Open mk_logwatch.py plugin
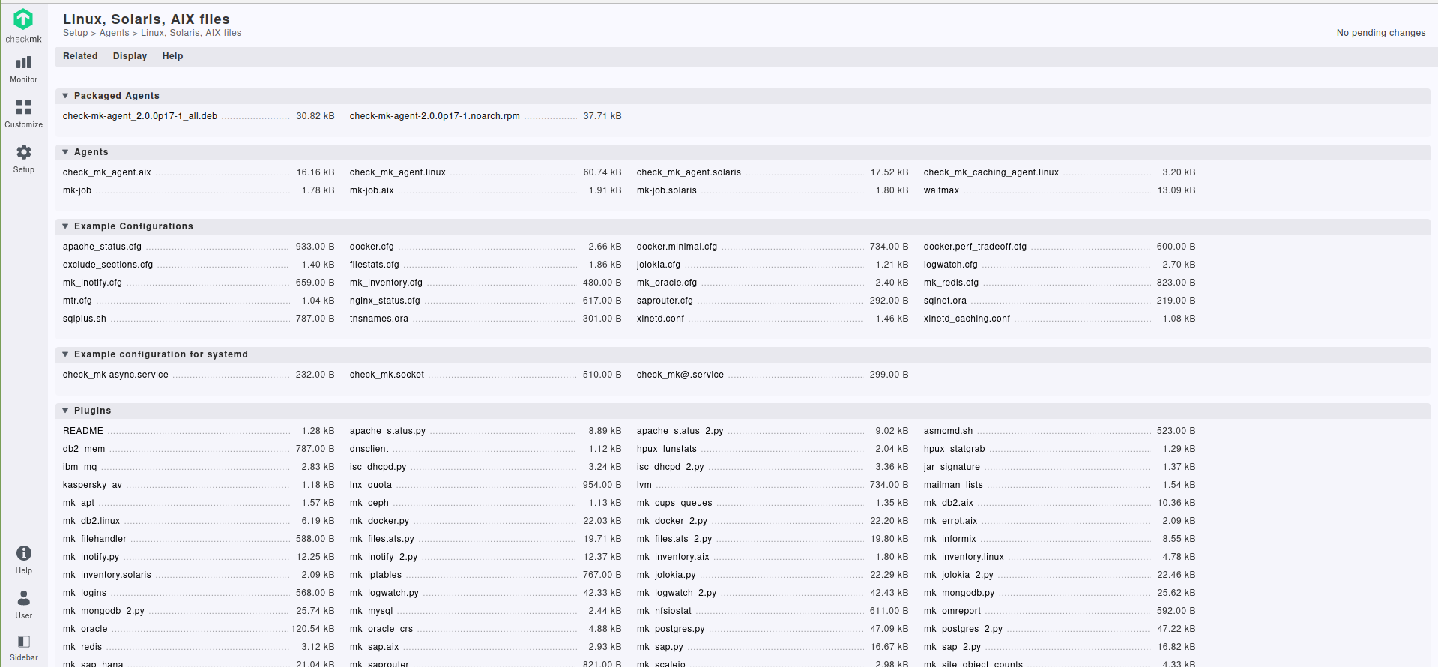This screenshot has height=667, width=1438. [384, 593]
